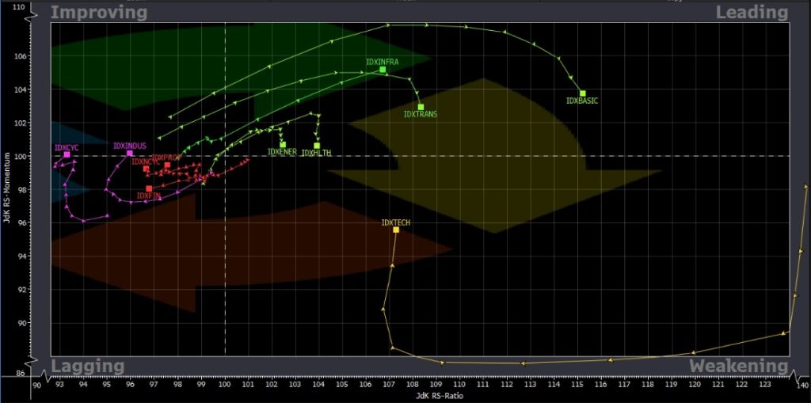
Task: Click the IDXINFRA label text
Action: [383, 62]
